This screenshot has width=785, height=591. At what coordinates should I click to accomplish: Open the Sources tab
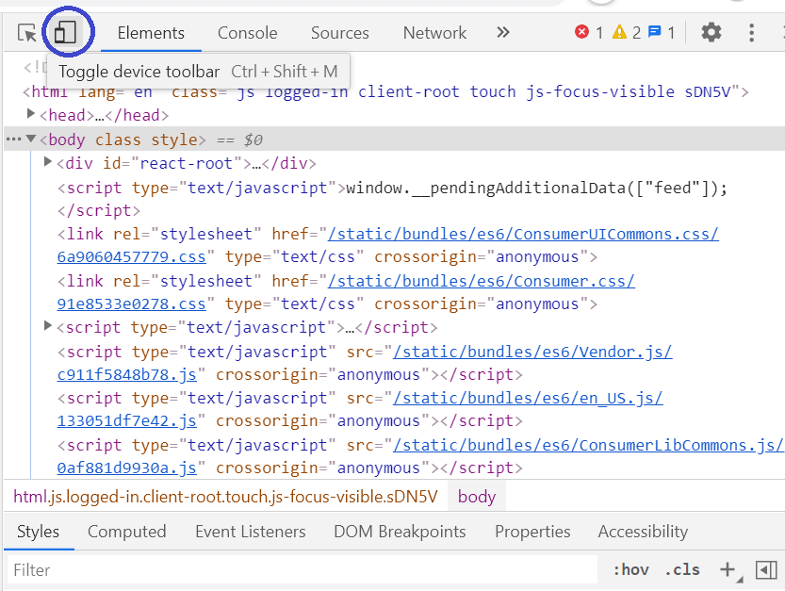(339, 33)
